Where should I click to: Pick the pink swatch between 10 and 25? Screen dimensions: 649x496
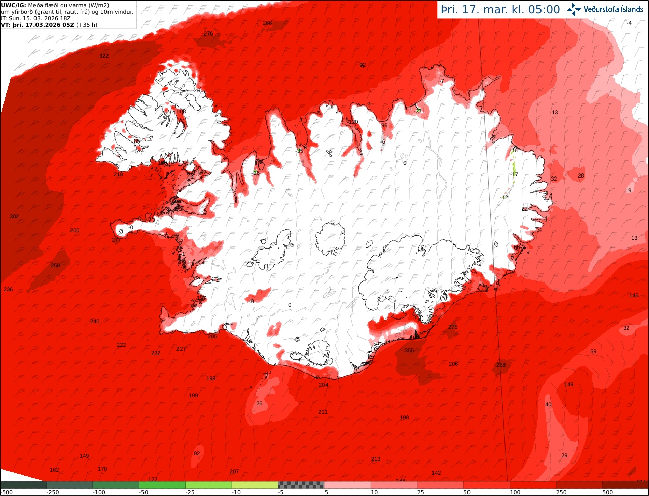(394, 485)
